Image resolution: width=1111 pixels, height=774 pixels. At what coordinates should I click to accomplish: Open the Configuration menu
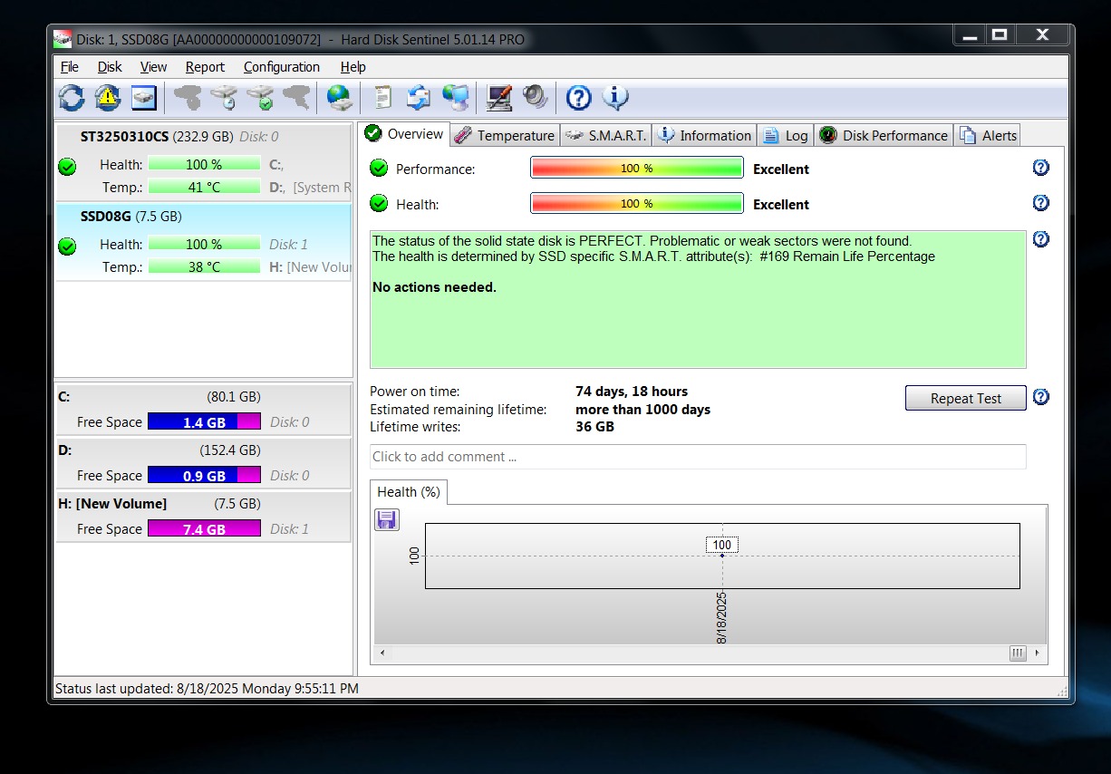tap(281, 67)
